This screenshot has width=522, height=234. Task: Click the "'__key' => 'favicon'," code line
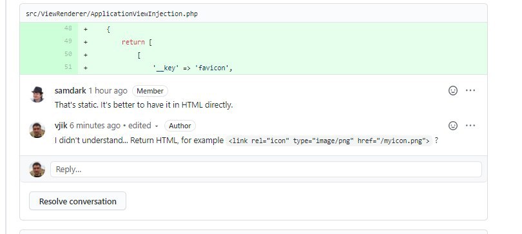(193, 68)
